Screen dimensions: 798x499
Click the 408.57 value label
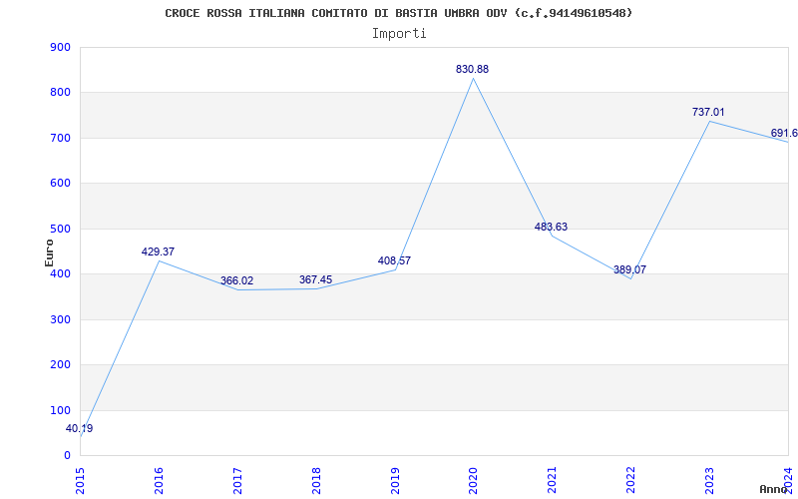pyautogui.click(x=394, y=261)
